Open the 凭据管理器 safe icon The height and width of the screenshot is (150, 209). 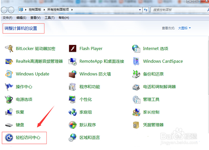(136, 125)
